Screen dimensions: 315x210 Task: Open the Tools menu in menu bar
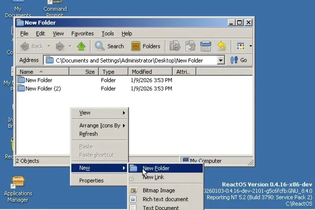pos(108,33)
